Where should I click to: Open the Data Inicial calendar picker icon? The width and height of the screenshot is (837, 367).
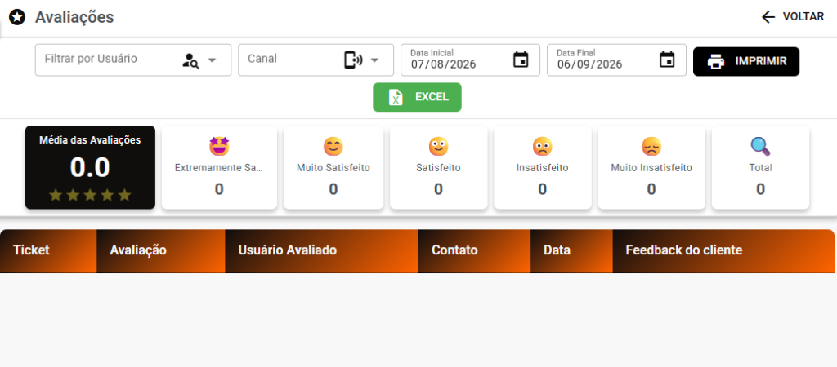click(521, 59)
